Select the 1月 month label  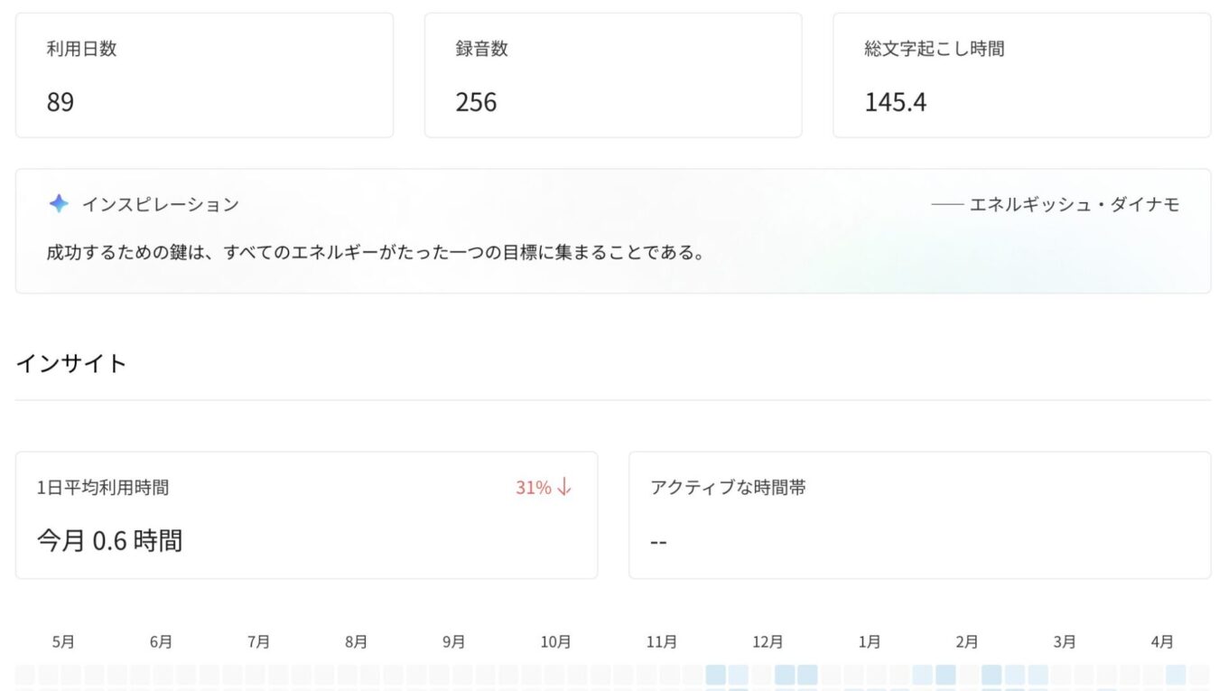[870, 642]
